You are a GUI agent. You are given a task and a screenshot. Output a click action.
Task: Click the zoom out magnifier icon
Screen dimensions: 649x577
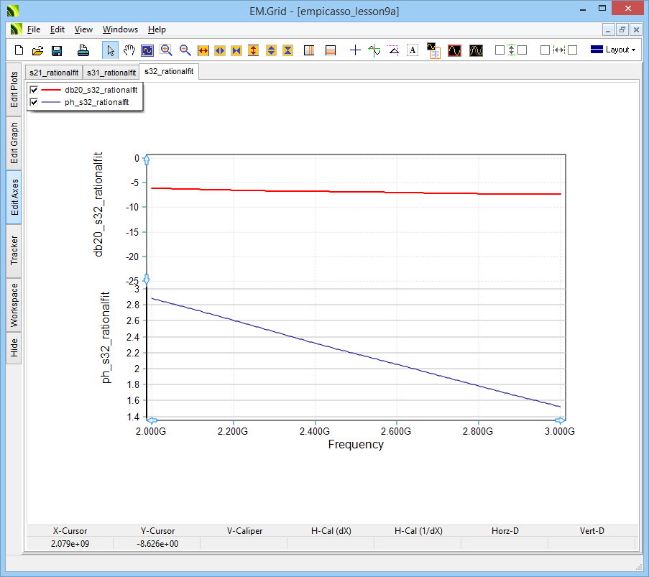185,50
